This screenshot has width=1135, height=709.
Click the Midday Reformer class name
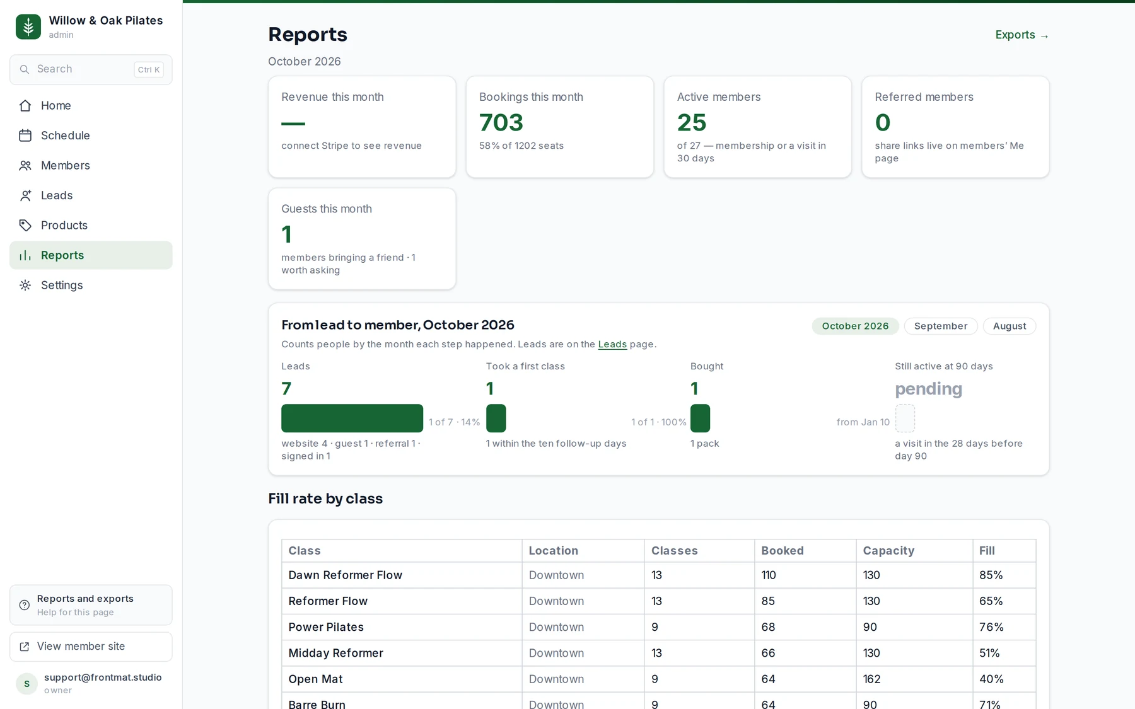pyautogui.click(x=335, y=654)
